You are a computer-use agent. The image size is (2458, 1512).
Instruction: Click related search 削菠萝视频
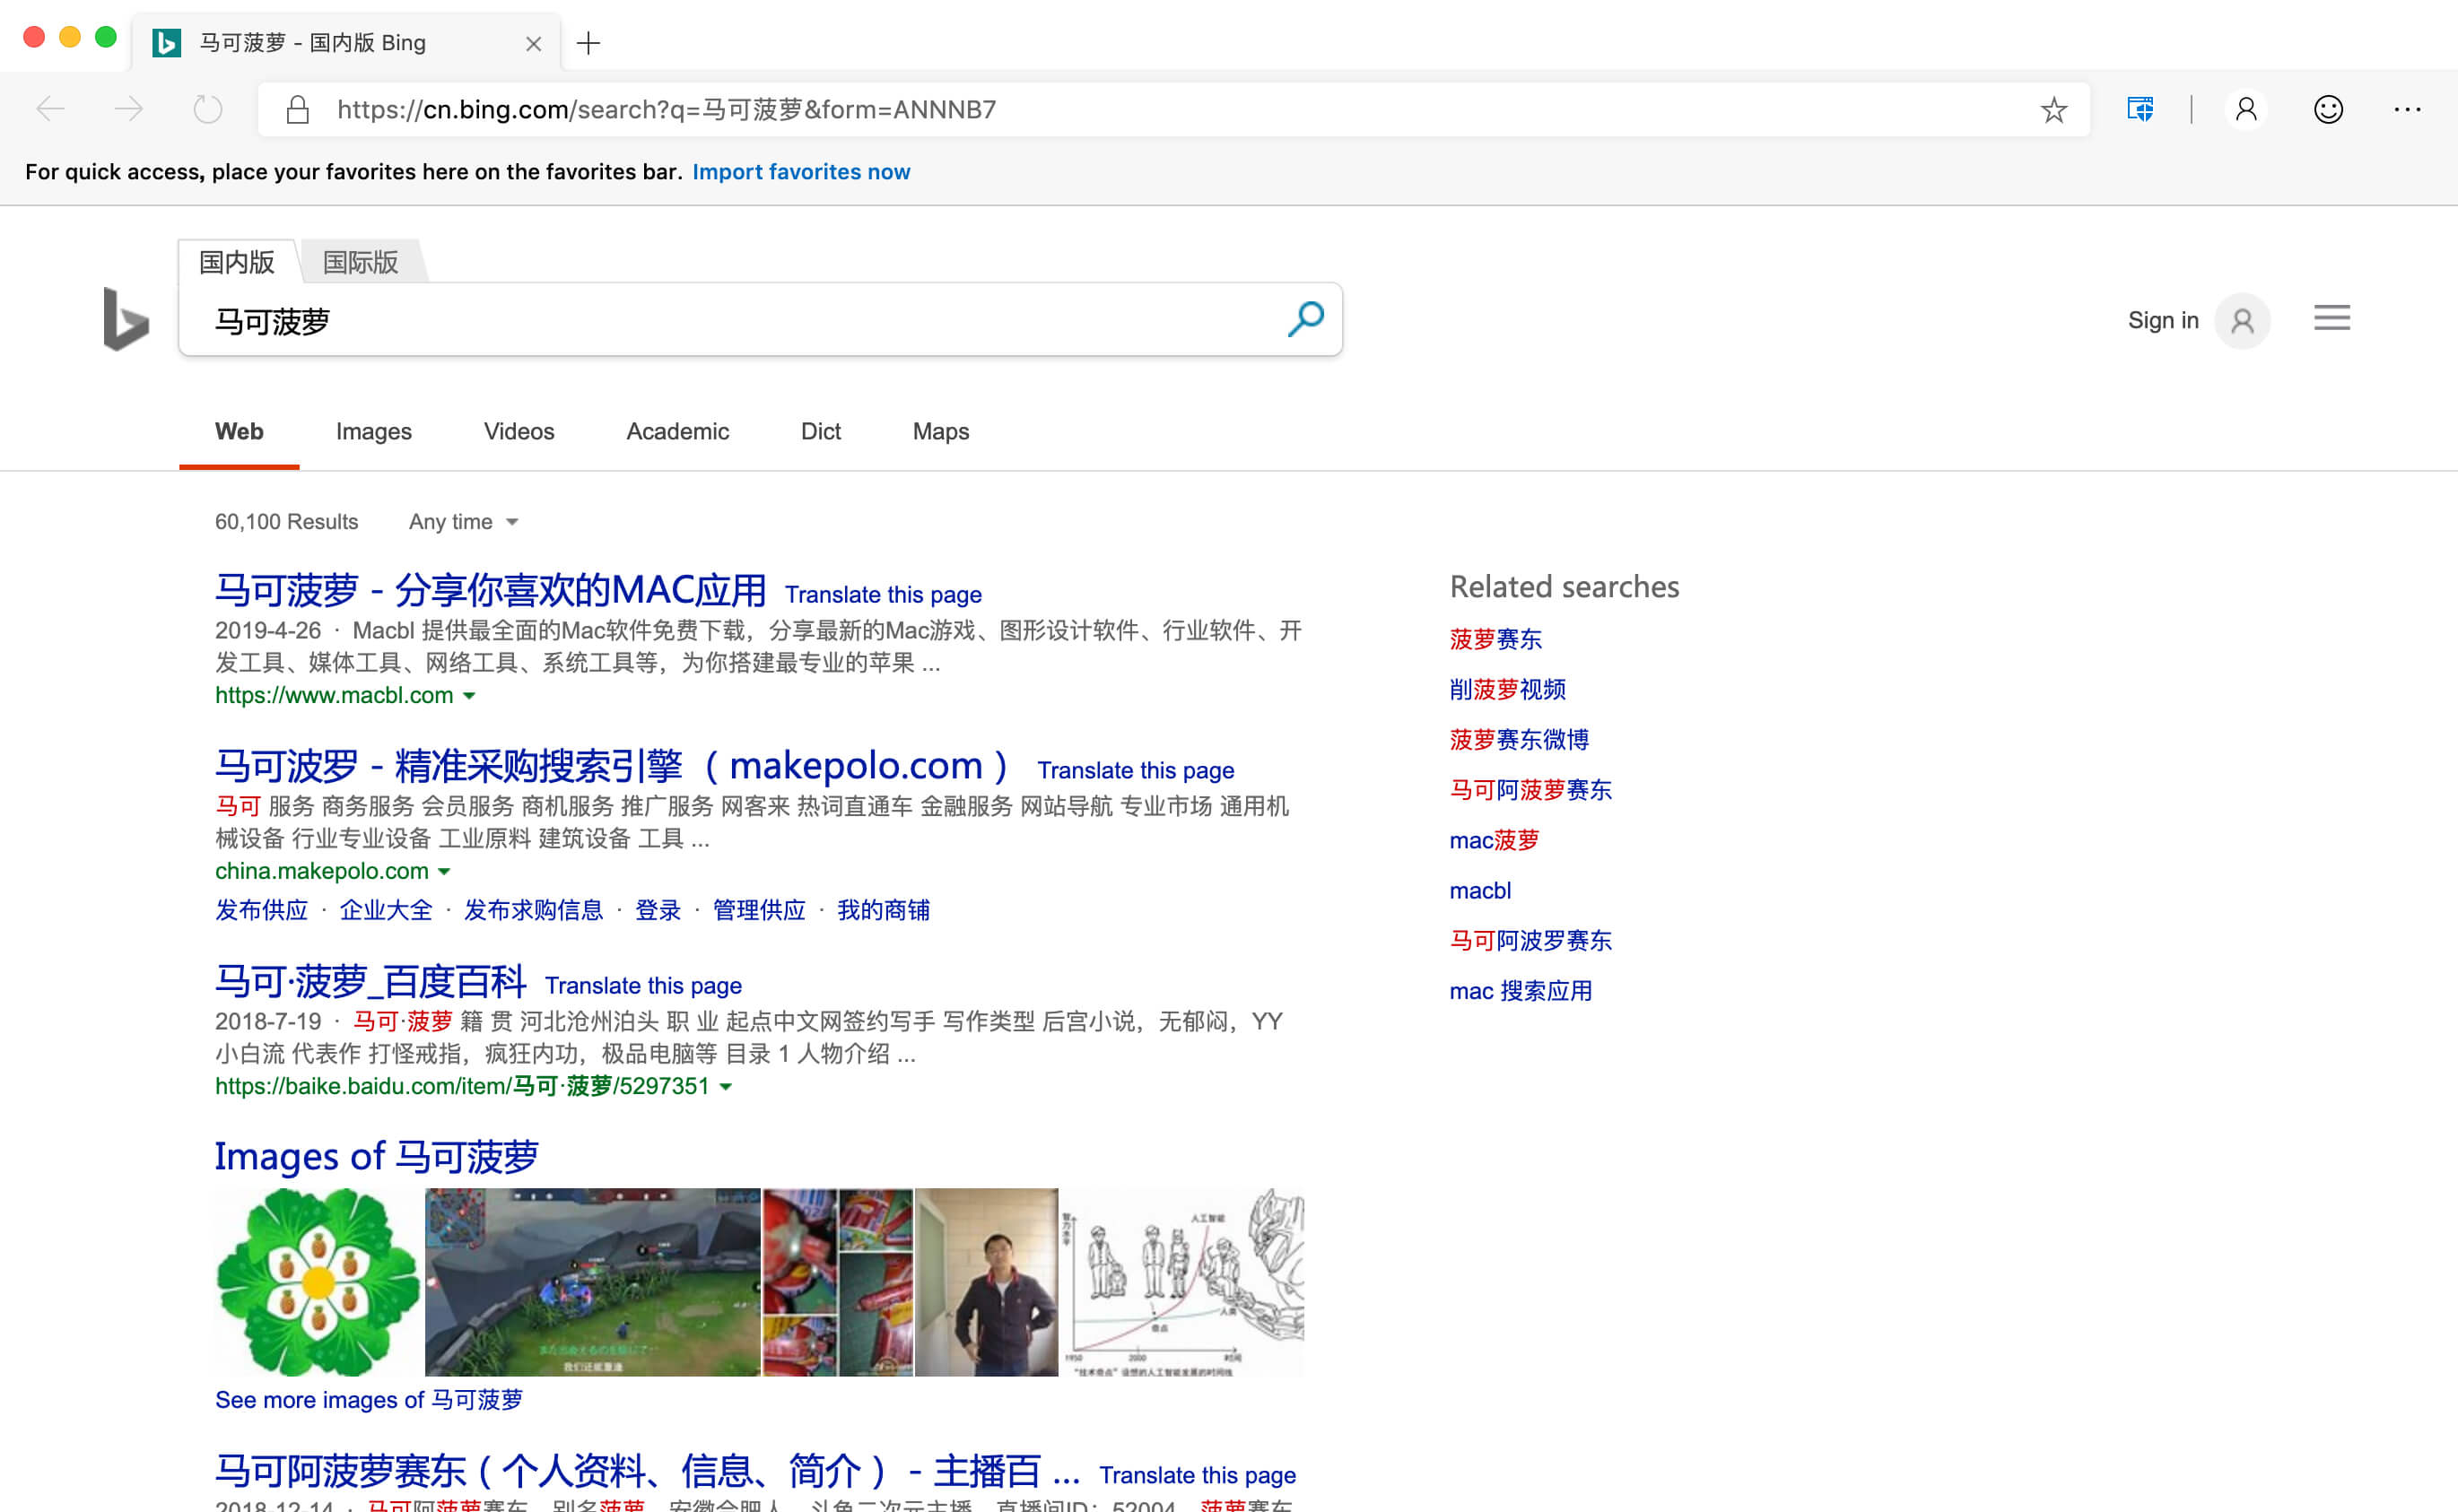click(1507, 689)
